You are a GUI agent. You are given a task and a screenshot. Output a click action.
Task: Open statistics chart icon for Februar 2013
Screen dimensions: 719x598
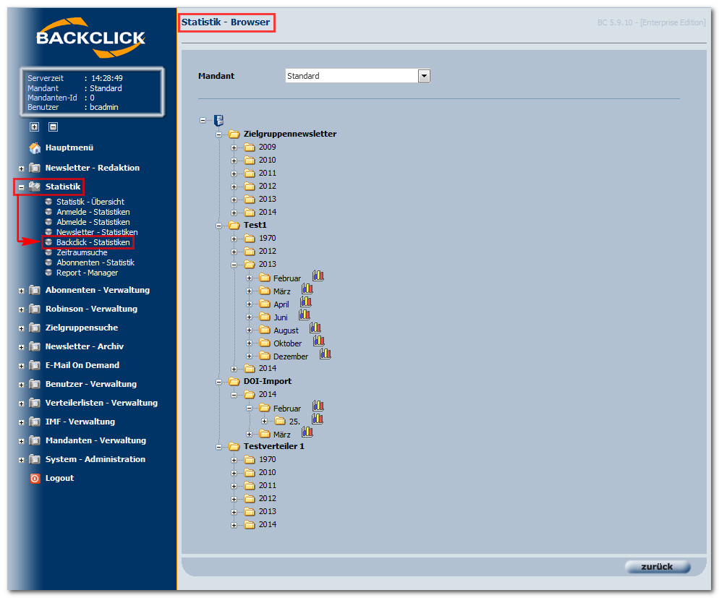coord(318,275)
